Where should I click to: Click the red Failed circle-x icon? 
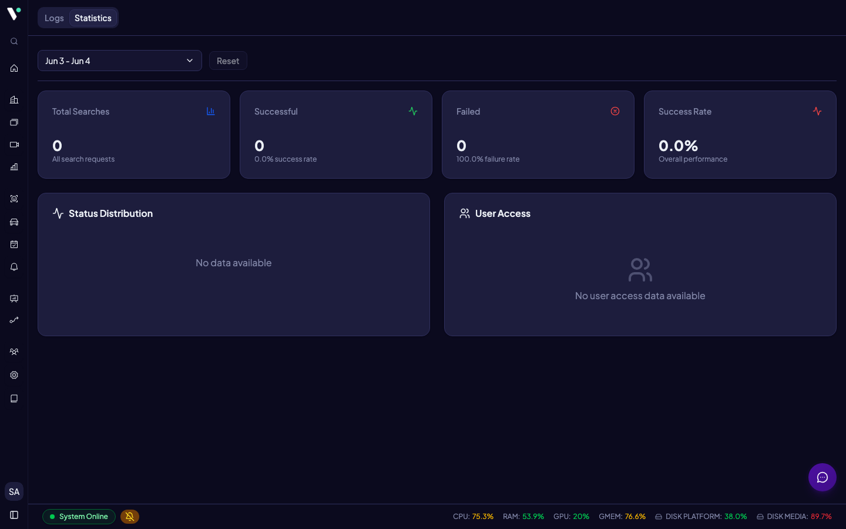coord(615,111)
